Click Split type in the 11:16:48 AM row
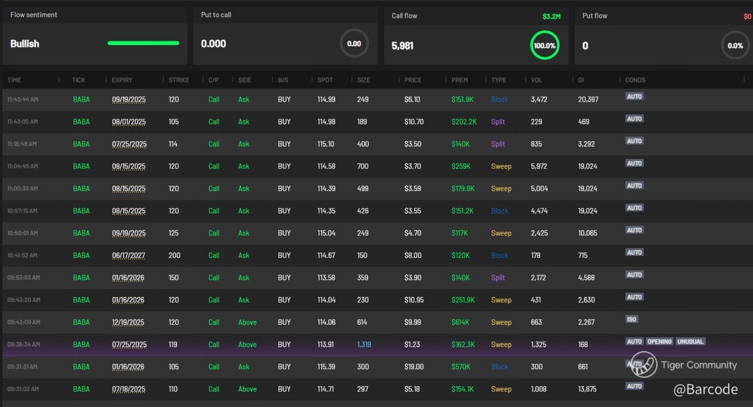Image resolution: width=753 pixels, height=407 pixels. [x=498, y=144]
